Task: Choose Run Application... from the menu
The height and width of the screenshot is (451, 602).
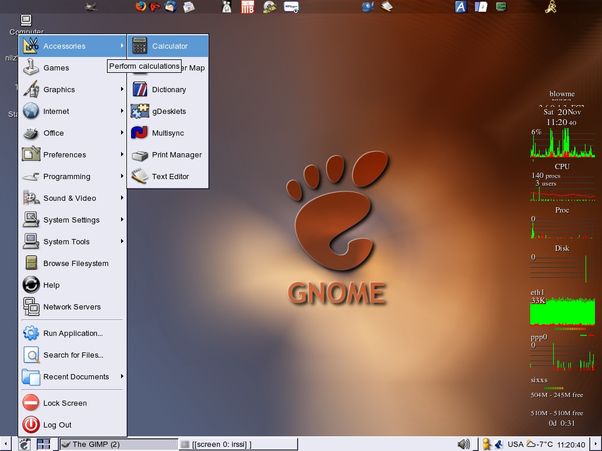Action: pos(72,334)
